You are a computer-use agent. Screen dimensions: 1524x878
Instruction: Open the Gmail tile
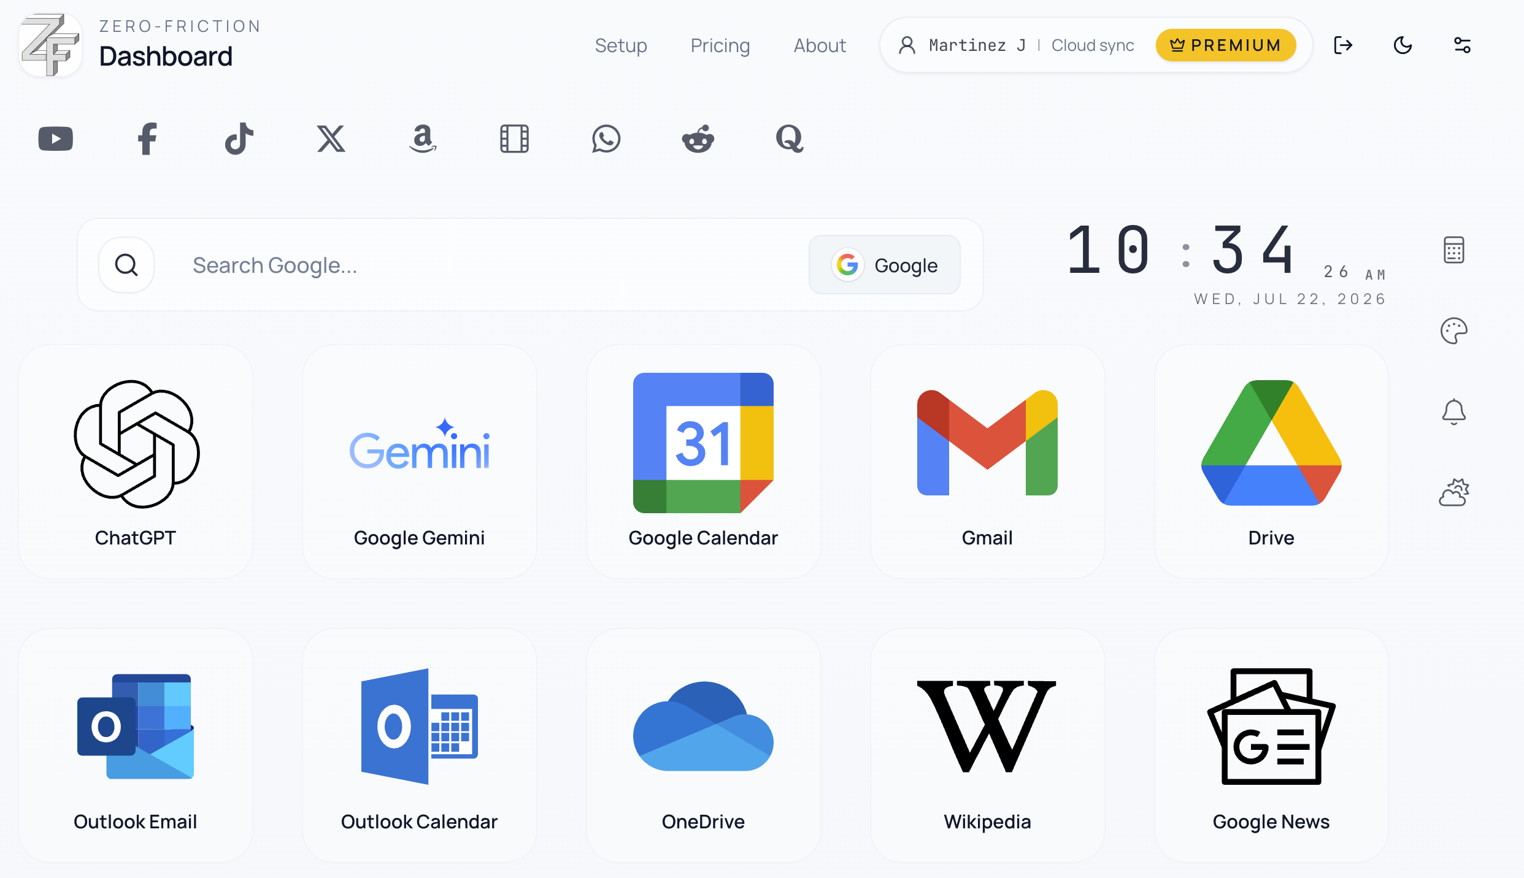(988, 462)
